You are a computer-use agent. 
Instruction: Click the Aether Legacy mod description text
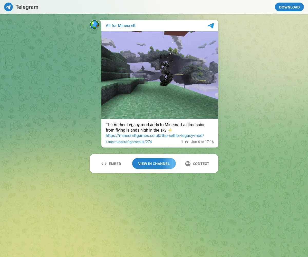(x=156, y=127)
